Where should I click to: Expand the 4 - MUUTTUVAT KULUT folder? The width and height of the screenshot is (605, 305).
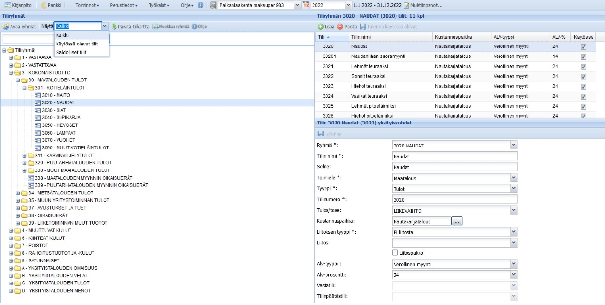(12, 230)
